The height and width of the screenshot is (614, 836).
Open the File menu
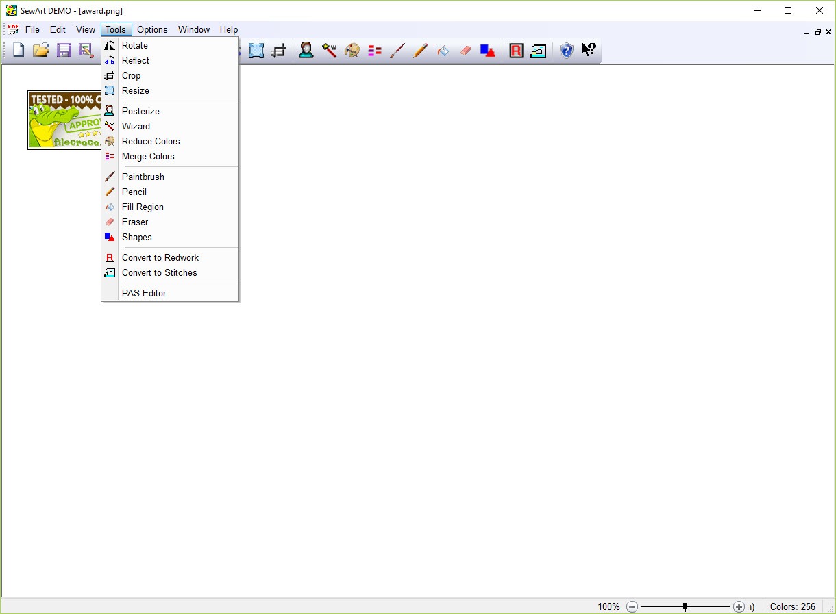(32, 29)
